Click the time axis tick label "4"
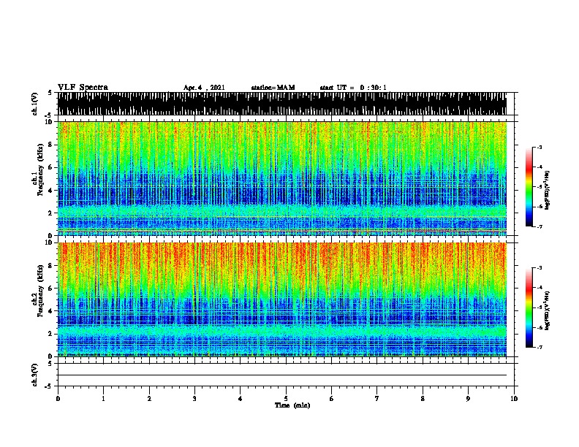 tap(241, 399)
